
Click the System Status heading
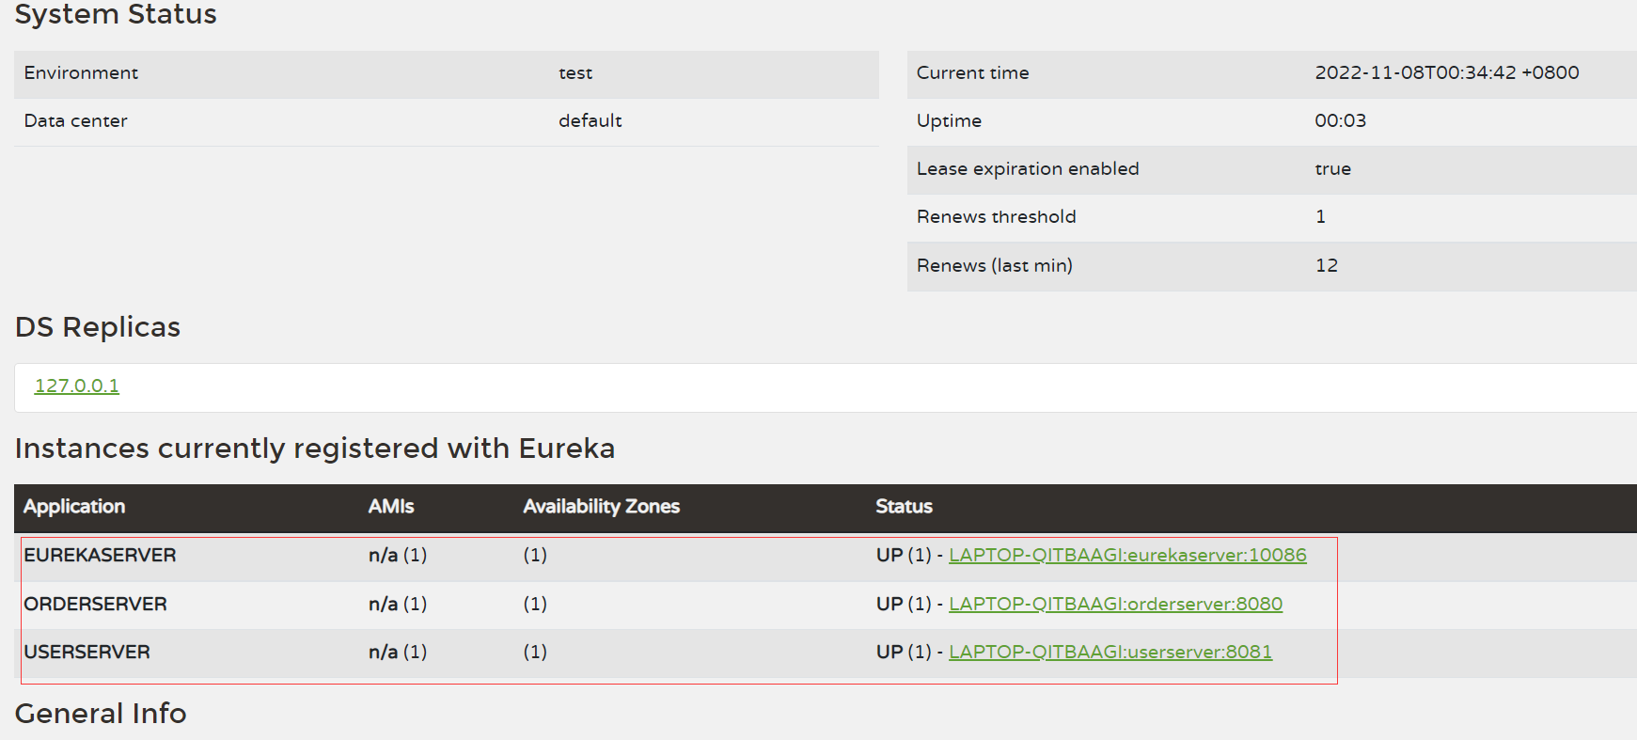(x=116, y=14)
